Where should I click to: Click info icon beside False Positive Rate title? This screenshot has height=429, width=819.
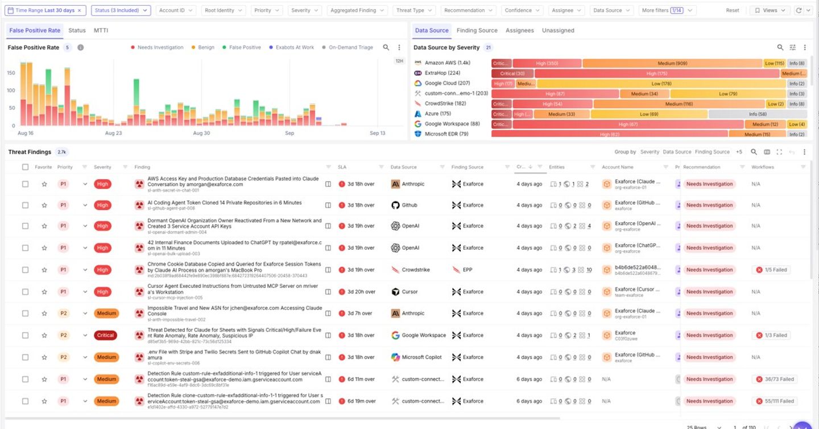pyautogui.click(x=81, y=48)
